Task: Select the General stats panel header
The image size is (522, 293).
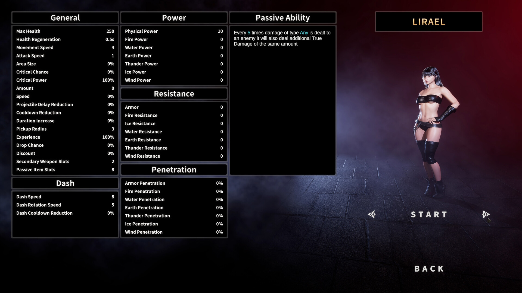Action: (x=65, y=17)
